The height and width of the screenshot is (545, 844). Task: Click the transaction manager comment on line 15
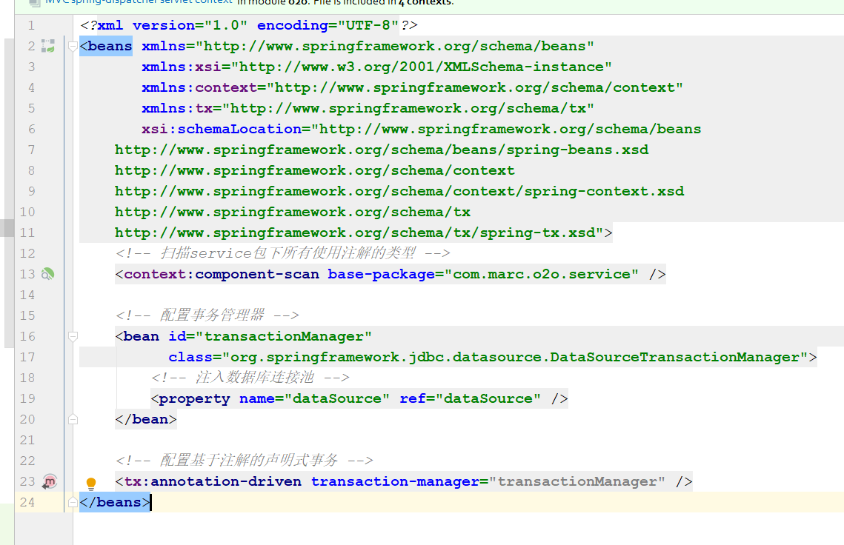[x=207, y=315]
